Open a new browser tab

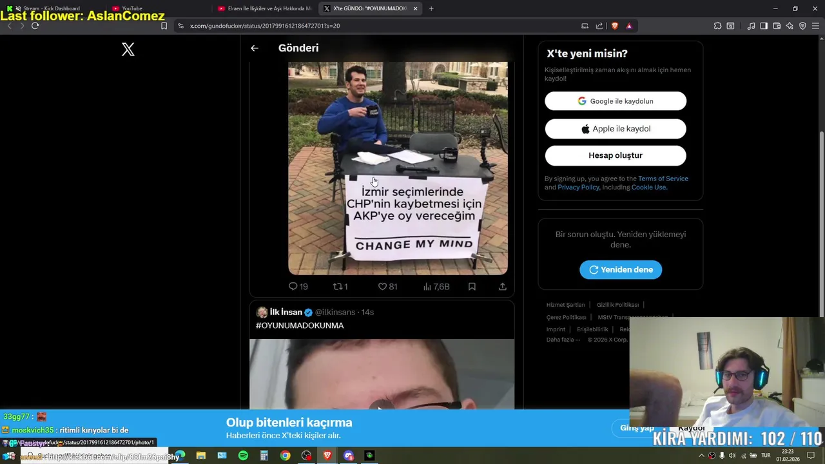click(431, 8)
